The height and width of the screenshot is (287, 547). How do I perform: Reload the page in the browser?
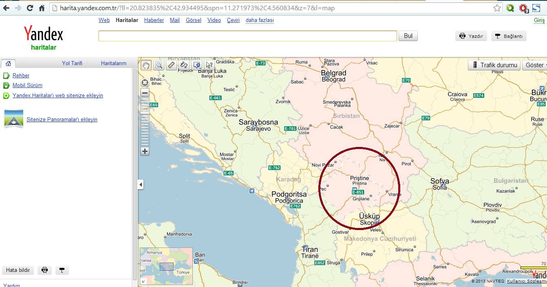(x=30, y=8)
